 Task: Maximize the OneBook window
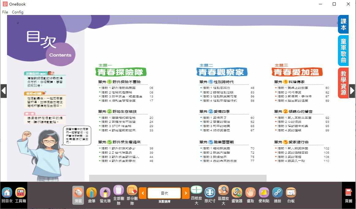click(x=334, y=4)
